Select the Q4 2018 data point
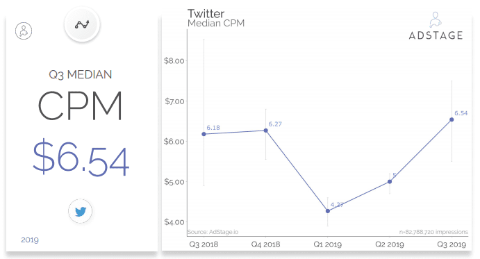This screenshot has height=259, width=480. (266, 131)
